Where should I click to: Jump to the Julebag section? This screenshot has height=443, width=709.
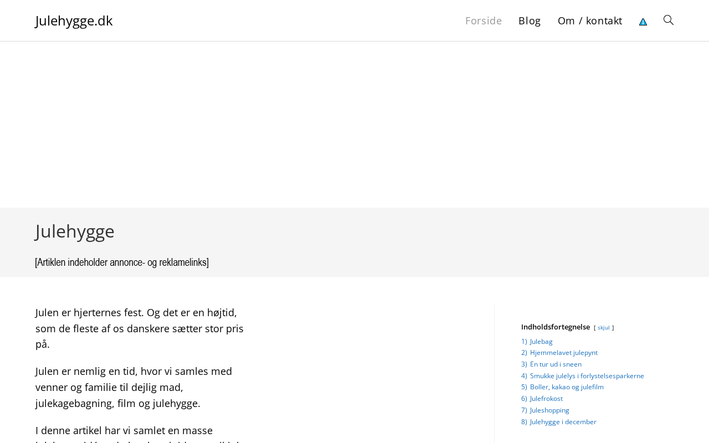coord(541,341)
